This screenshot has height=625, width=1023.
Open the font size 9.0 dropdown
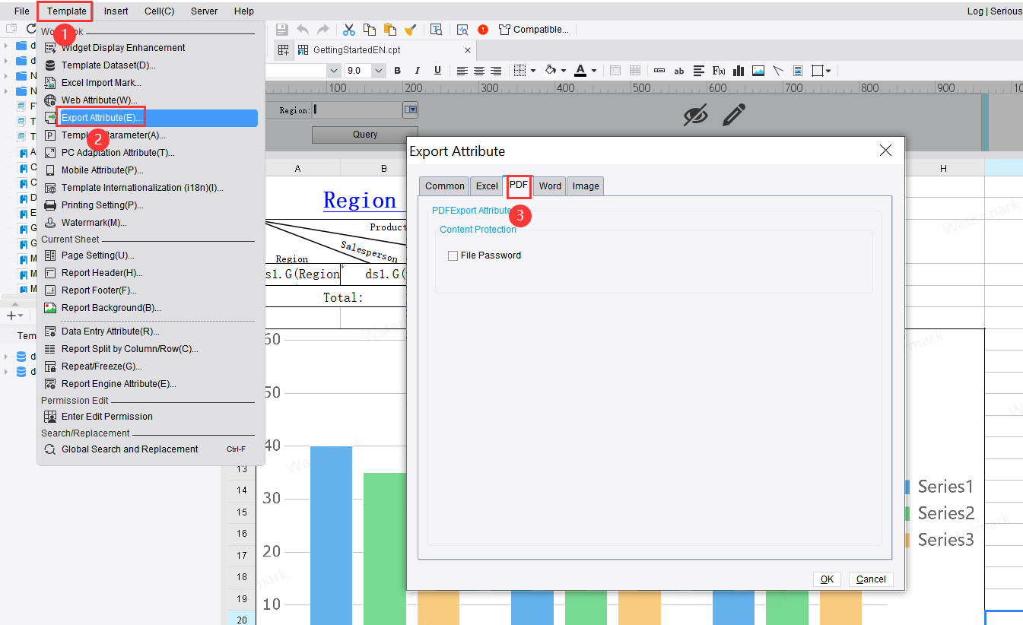379,71
